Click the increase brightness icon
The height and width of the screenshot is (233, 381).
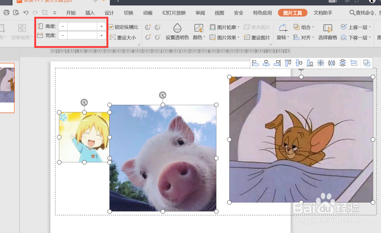click(148, 37)
